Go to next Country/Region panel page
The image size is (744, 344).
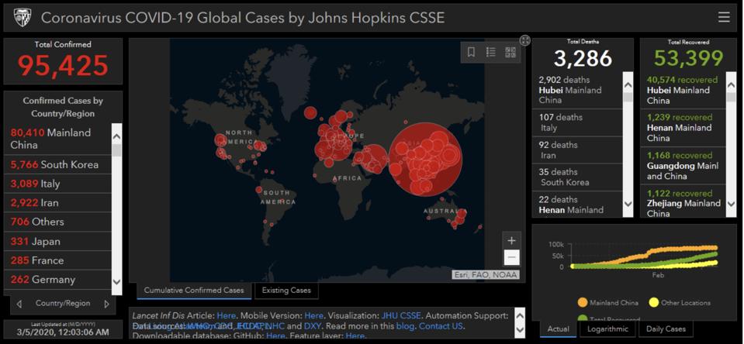tap(106, 304)
